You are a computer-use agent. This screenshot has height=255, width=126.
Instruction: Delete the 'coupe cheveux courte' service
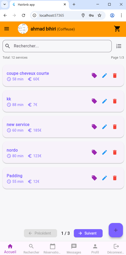click(x=115, y=76)
